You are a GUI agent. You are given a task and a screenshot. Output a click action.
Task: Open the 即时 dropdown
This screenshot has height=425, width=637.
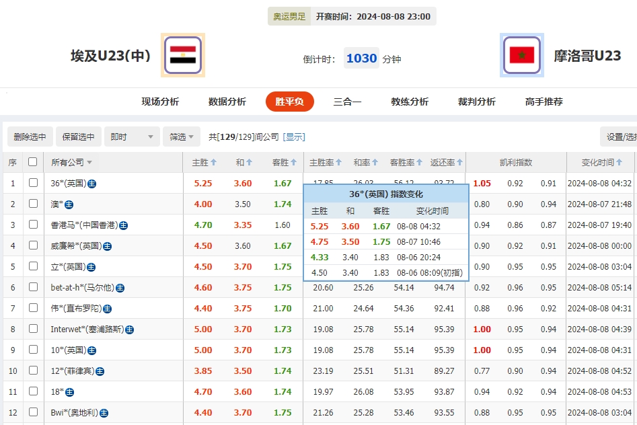click(x=131, y=137)
